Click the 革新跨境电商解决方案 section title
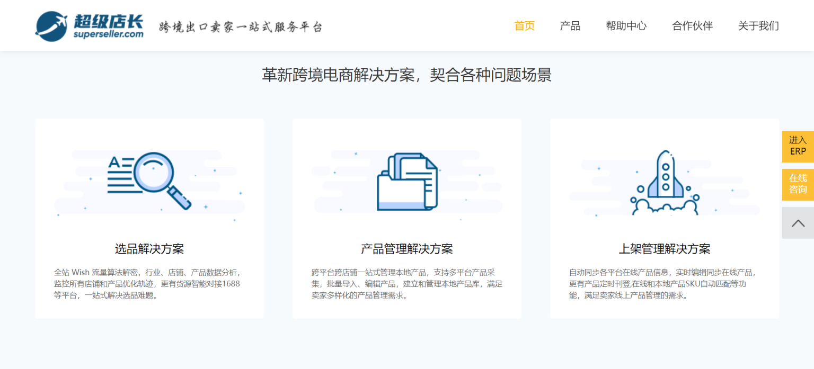Viewport: 814px width, 369px height. pos(406,75)
